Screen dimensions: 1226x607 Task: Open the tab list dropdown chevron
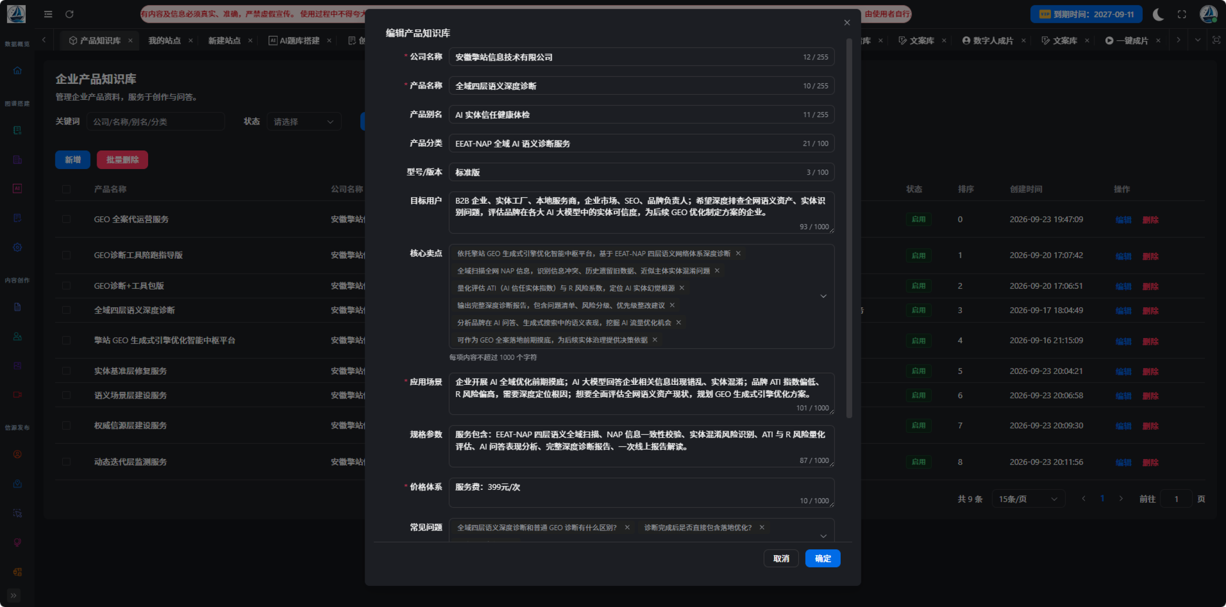pyautogui.click(x=1198, y=40)
